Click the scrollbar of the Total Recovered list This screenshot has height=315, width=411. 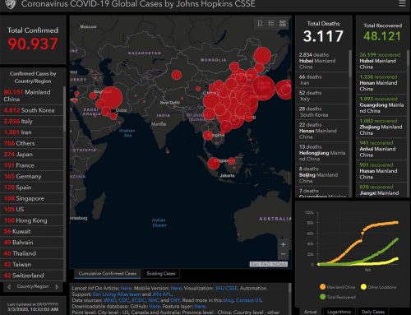409,58
